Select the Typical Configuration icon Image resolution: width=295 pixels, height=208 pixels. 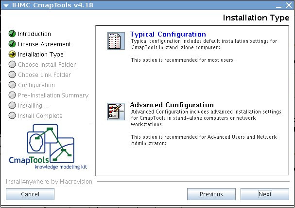coord(116,41)
